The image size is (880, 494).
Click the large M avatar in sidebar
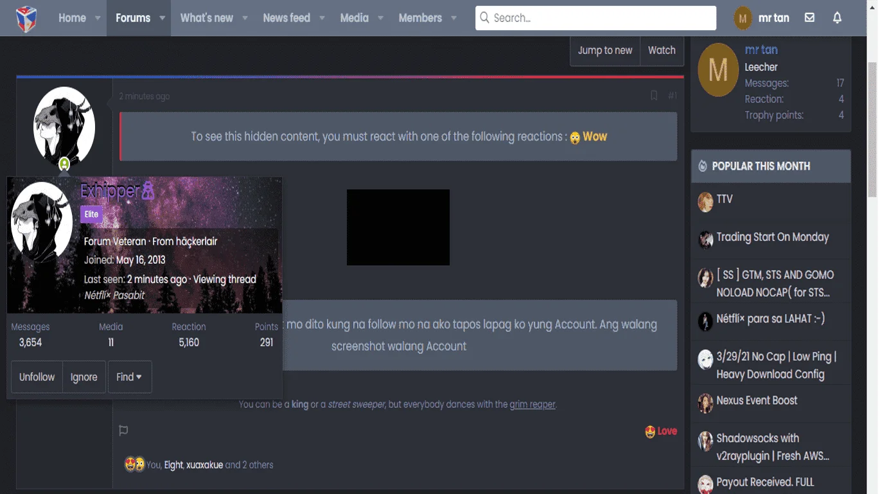(718, 70)
